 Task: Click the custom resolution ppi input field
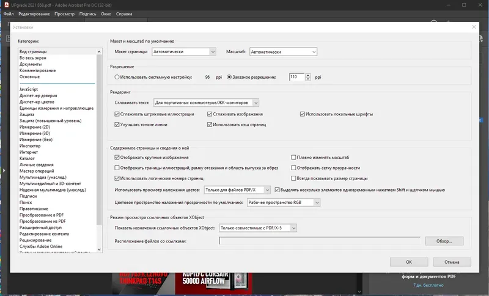297,77
